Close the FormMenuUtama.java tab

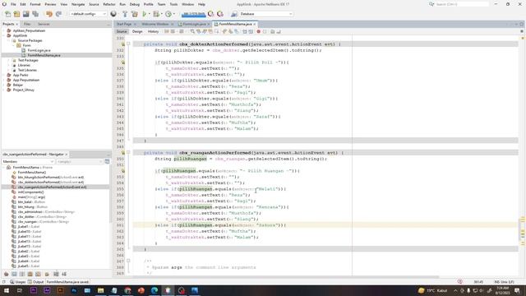[x=254, y=24]
